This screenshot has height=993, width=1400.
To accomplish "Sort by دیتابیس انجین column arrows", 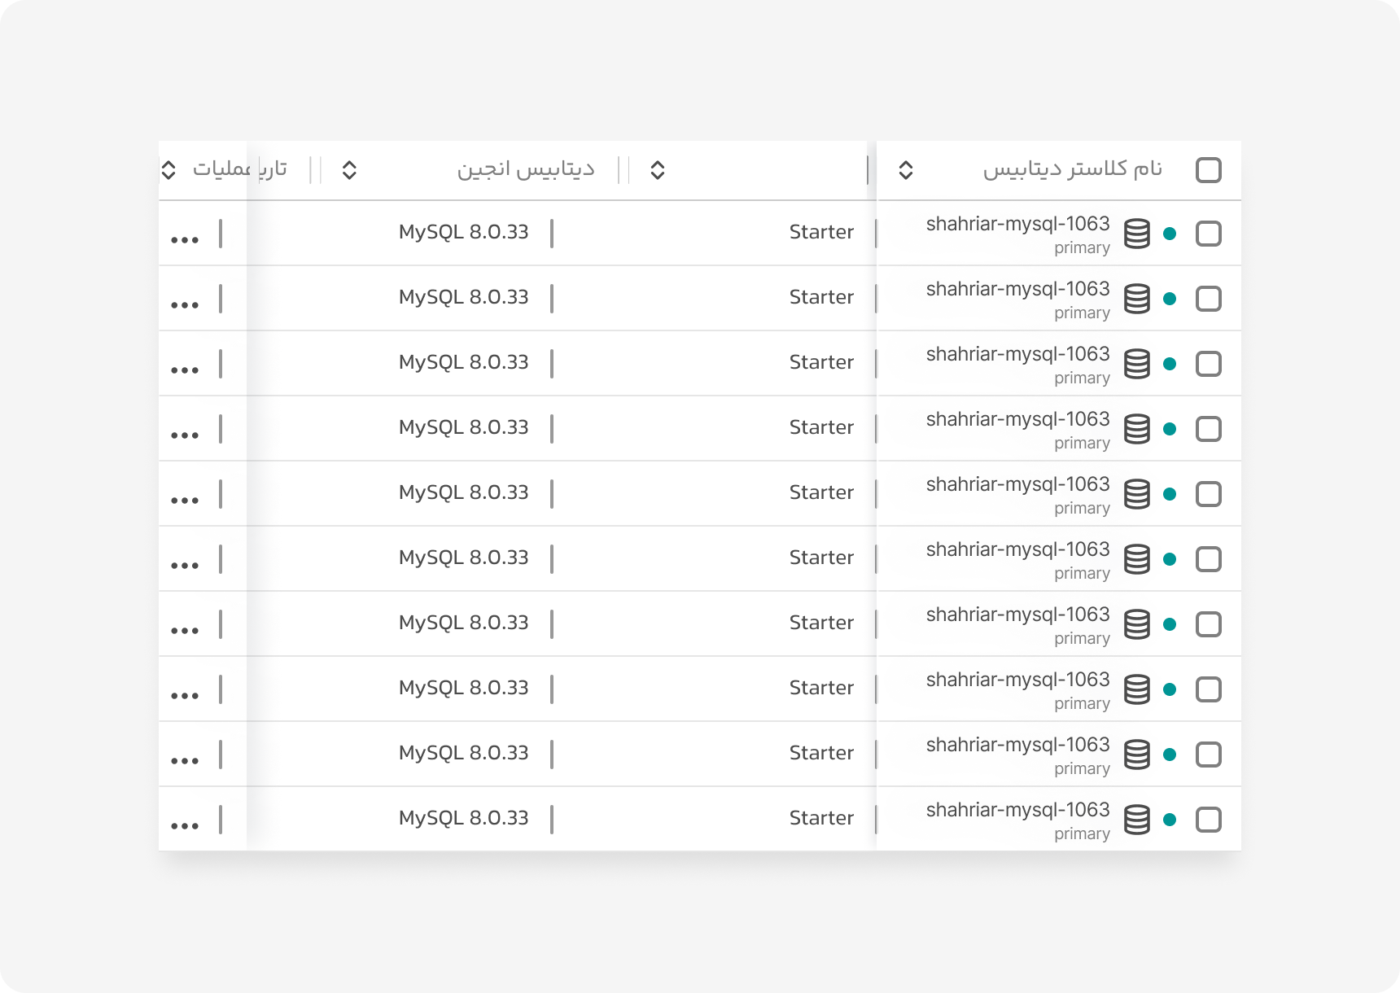I will click(349, 170).
